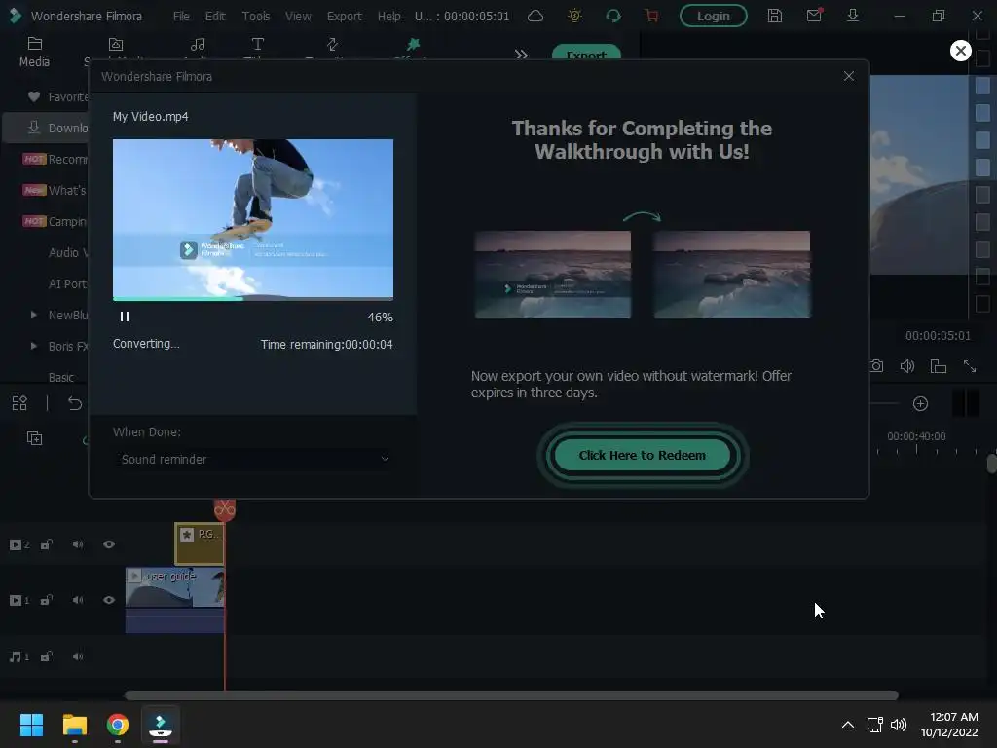This screenshot has height=748, width=997.
Task: Expand more tabs with double chevron
Action: pyautogui.click(x=522, y=55)
